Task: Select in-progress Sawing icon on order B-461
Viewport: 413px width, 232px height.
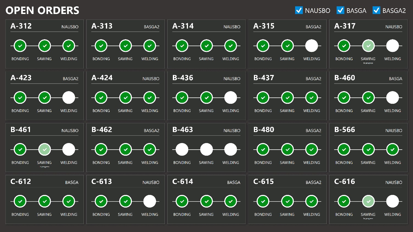Action: 45,150
